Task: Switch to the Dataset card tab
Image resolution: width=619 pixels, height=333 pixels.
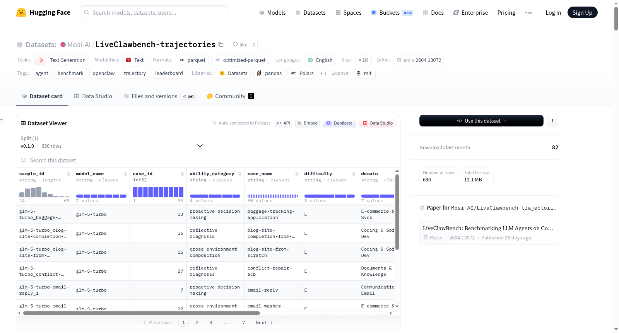Action: [42, 96]
